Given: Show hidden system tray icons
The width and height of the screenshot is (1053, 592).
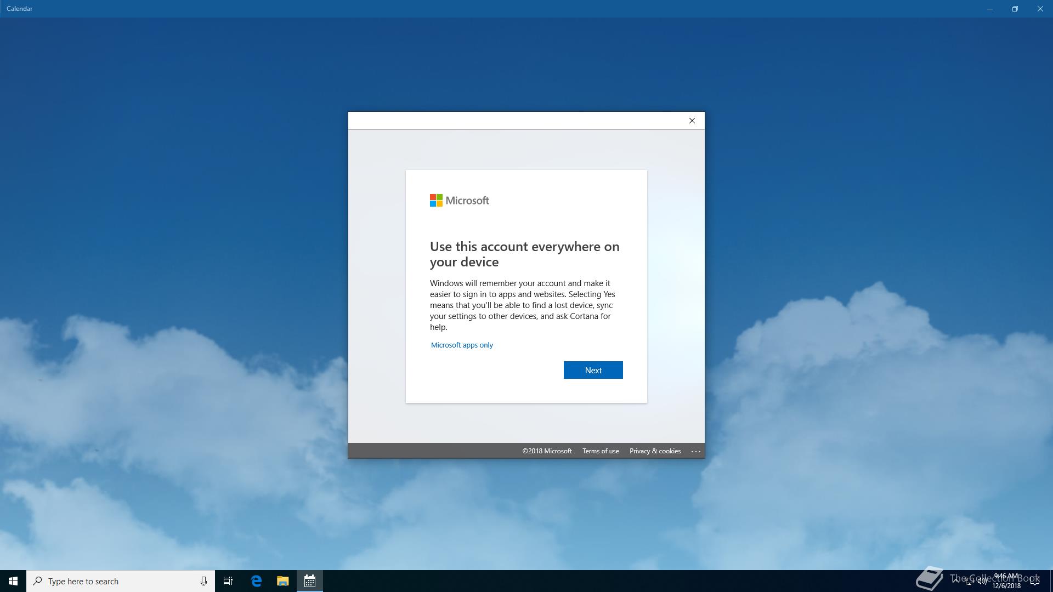Looking at the screenshot, I should (956, 581).
